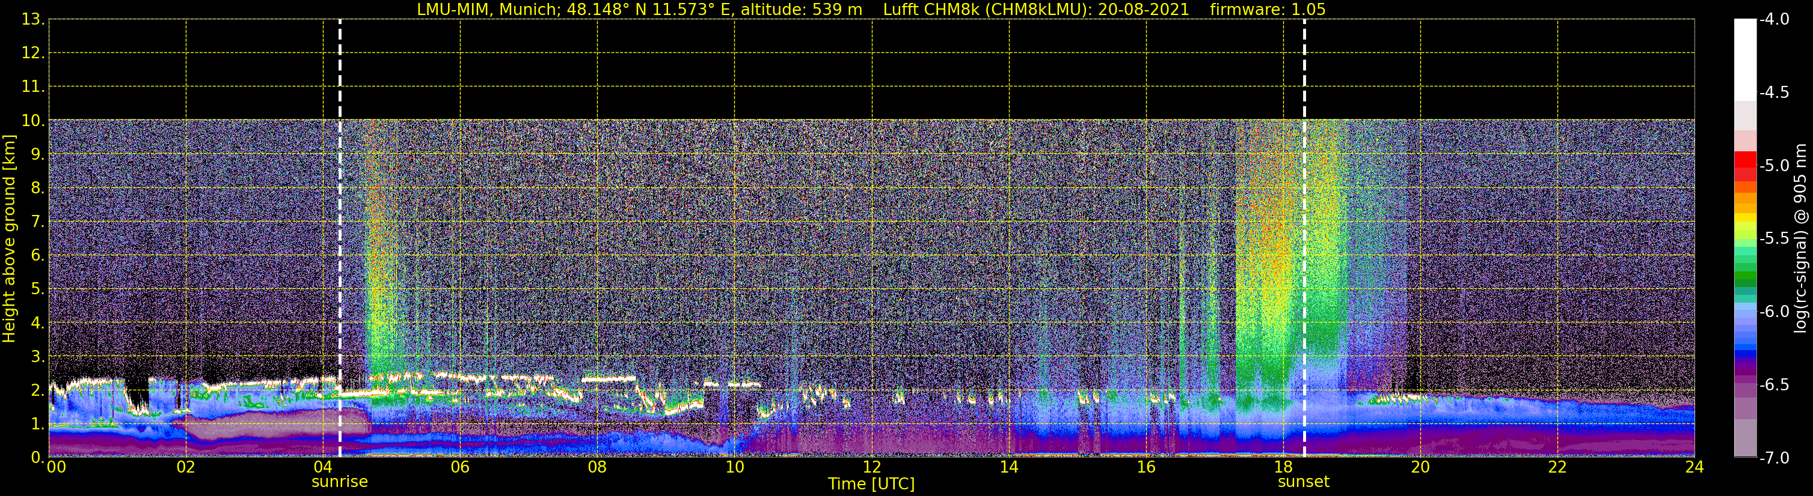Click the 'firmware: 1.05' text in the title
The width and height of the screenshot is (1813, 496).
click(x=1268, y=9)
